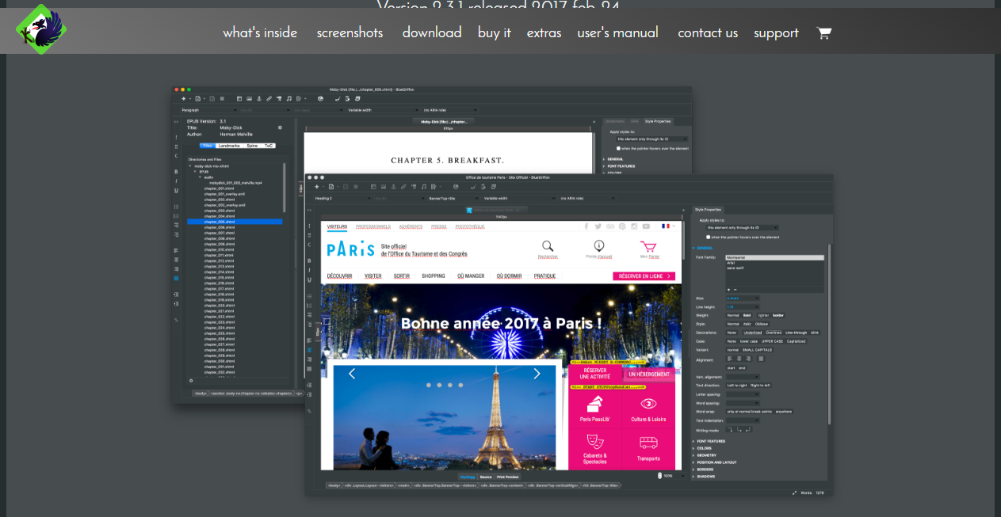Click the plus icon in the Paris window toolbar
This screenshot has height=517, width=1001.
click(317, 187)
